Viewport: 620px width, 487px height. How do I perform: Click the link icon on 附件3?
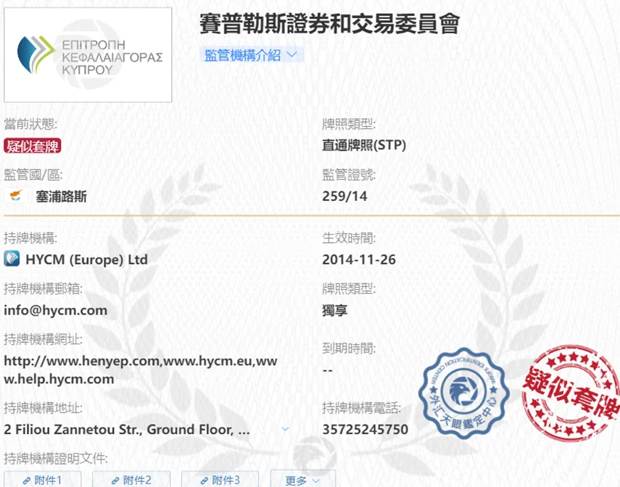click(x=204, y=480)
